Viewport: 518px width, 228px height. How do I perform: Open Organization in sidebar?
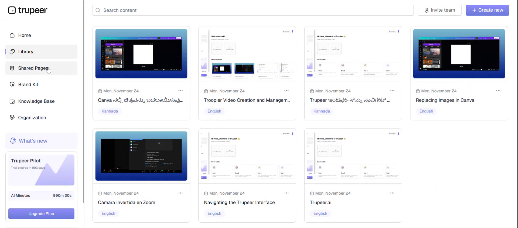(41, 118)
